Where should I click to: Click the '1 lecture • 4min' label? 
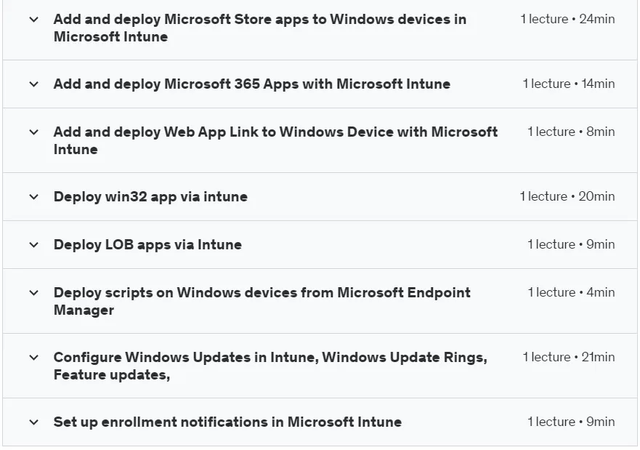coord(572,292)
